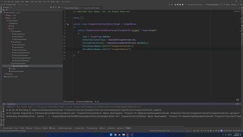Click the Rider icon in taskbar

128,135
